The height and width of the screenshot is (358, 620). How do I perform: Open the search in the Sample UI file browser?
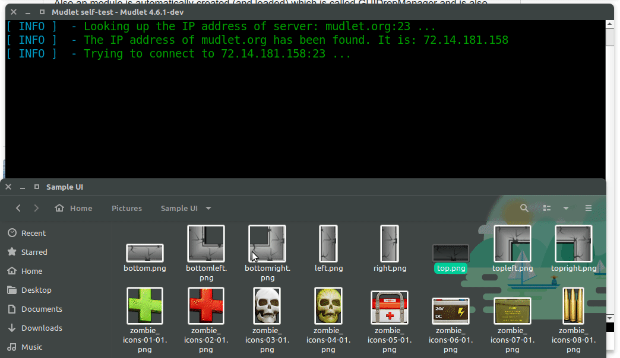coord(524,208)
